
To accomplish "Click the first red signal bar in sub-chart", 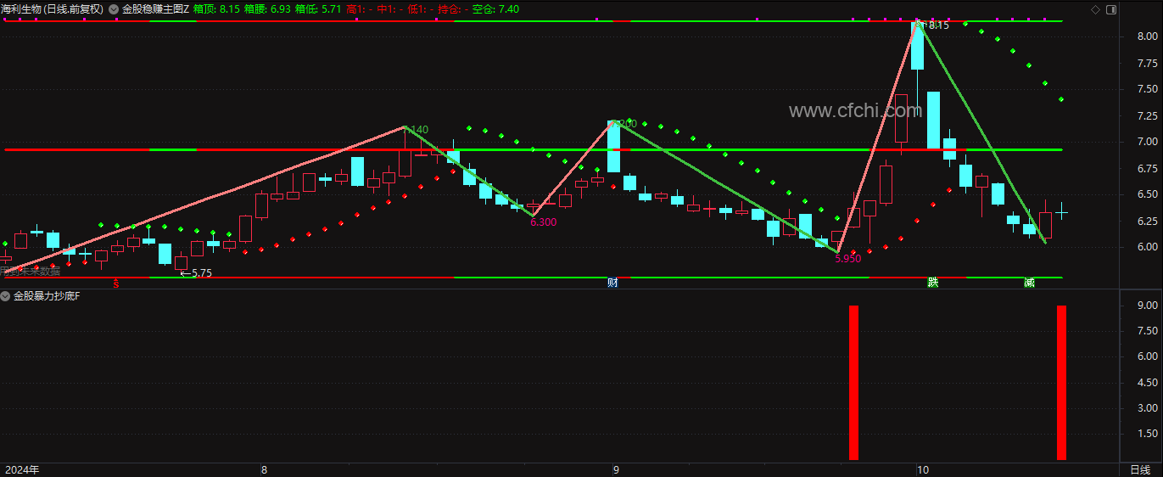I will (x=853, y=382).
